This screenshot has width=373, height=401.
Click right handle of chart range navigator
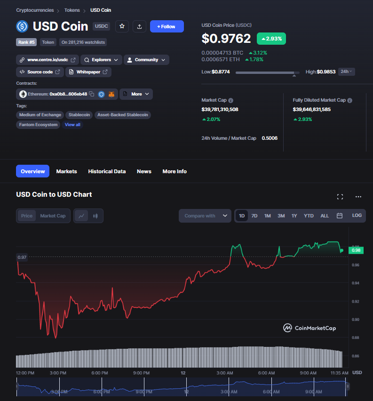tap(348, 386)
